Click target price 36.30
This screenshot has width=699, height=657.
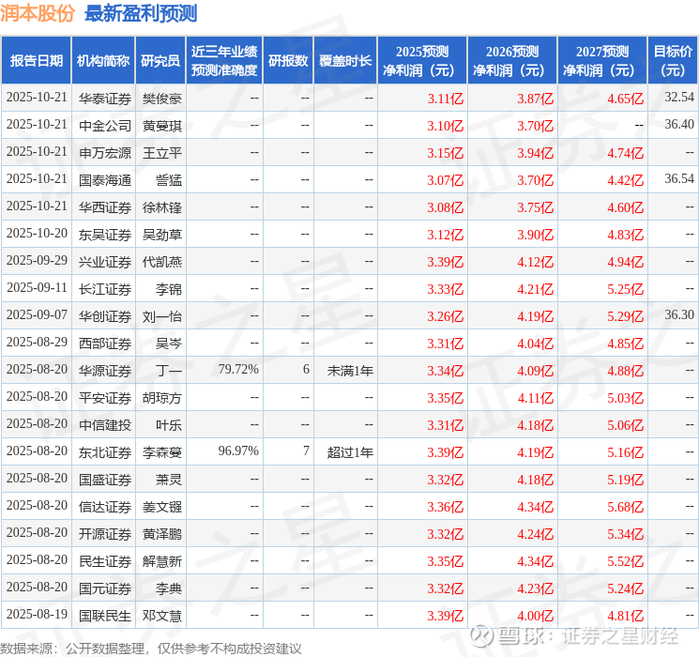point(679,314)
